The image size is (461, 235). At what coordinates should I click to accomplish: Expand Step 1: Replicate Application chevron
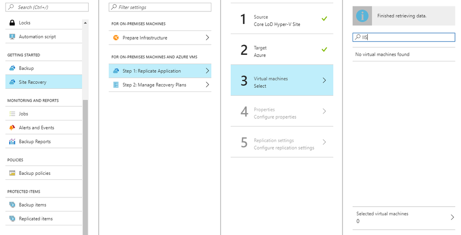coord(207,71)
